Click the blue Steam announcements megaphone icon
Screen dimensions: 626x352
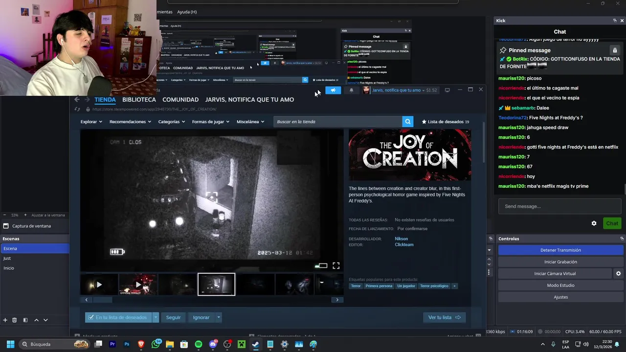pos(333,90)
